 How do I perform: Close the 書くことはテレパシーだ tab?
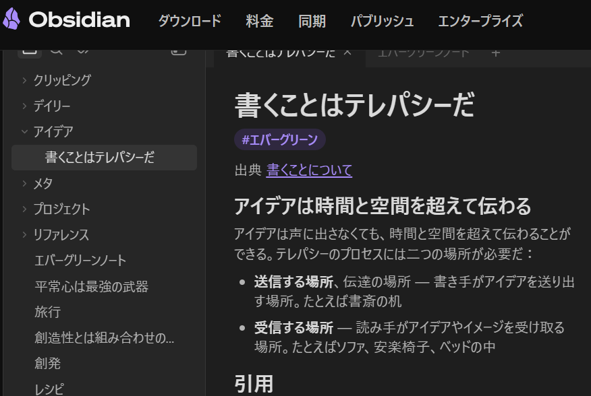pos(347,53)
